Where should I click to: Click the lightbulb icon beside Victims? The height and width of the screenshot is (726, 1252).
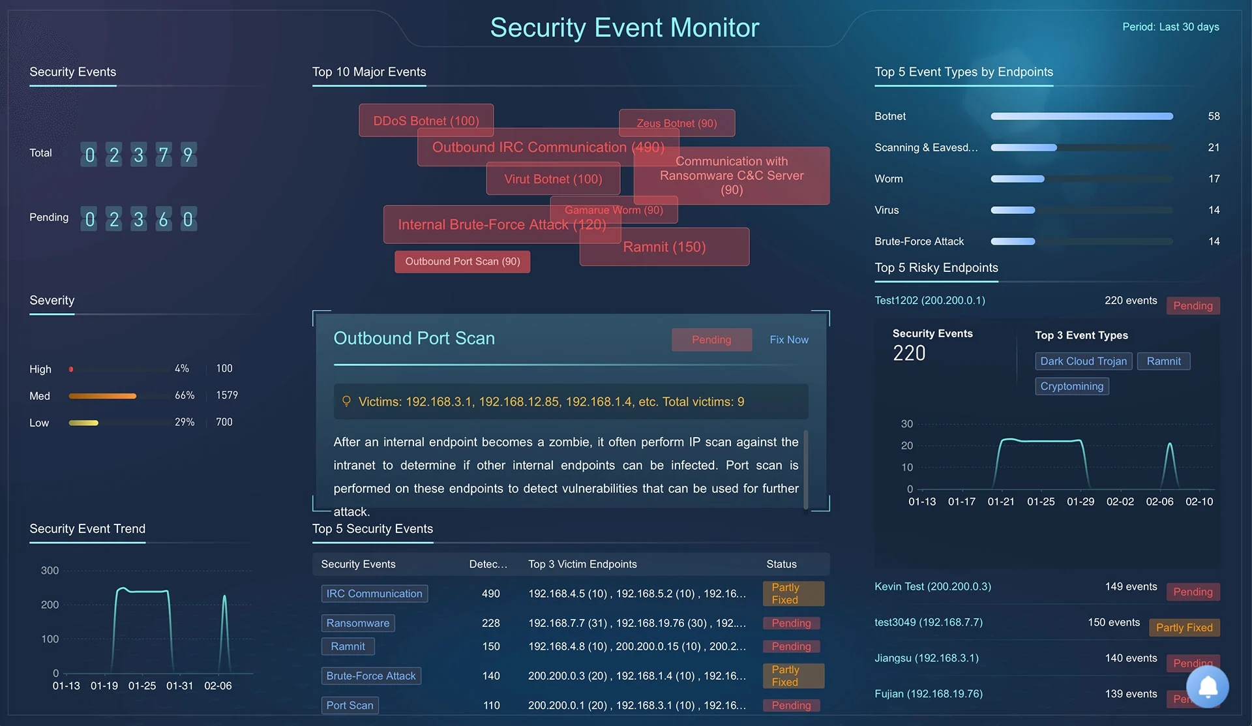346,401
